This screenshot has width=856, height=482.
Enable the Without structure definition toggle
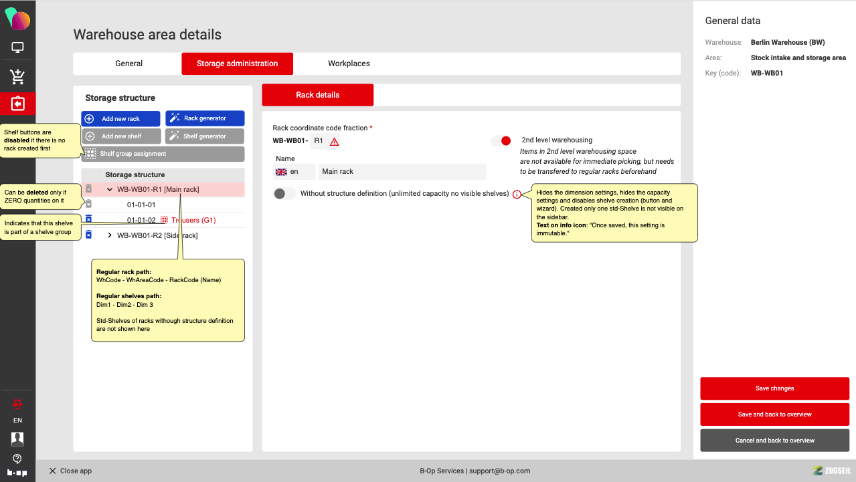click(284, 194)
